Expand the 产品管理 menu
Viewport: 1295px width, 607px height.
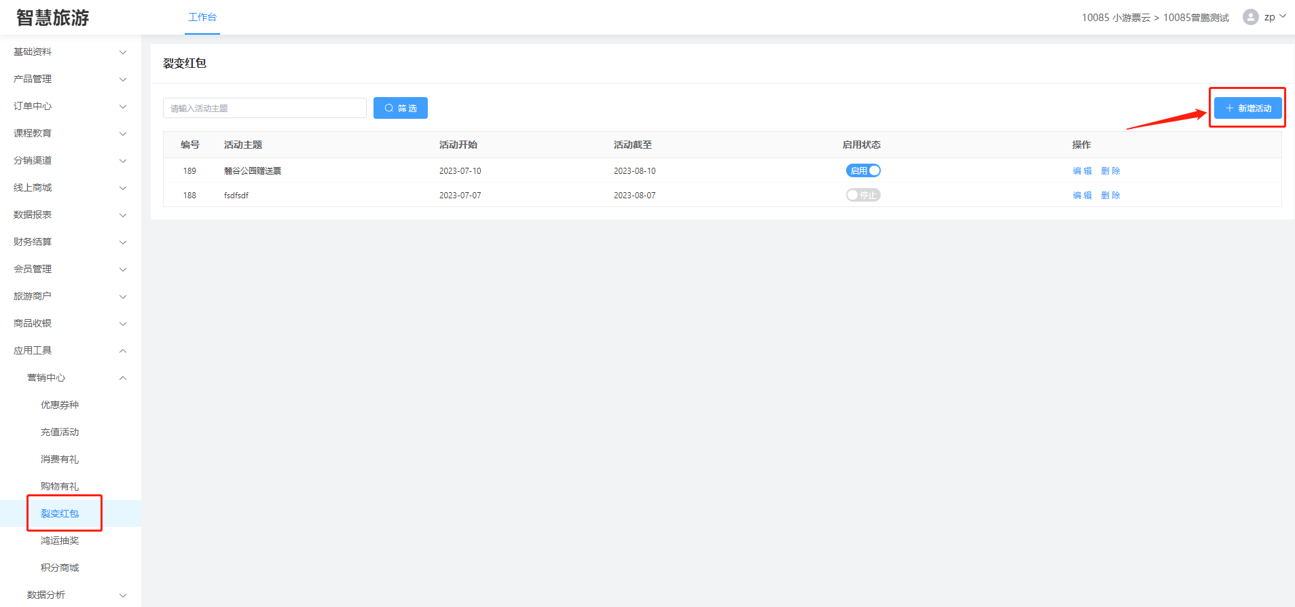[70, 79]
